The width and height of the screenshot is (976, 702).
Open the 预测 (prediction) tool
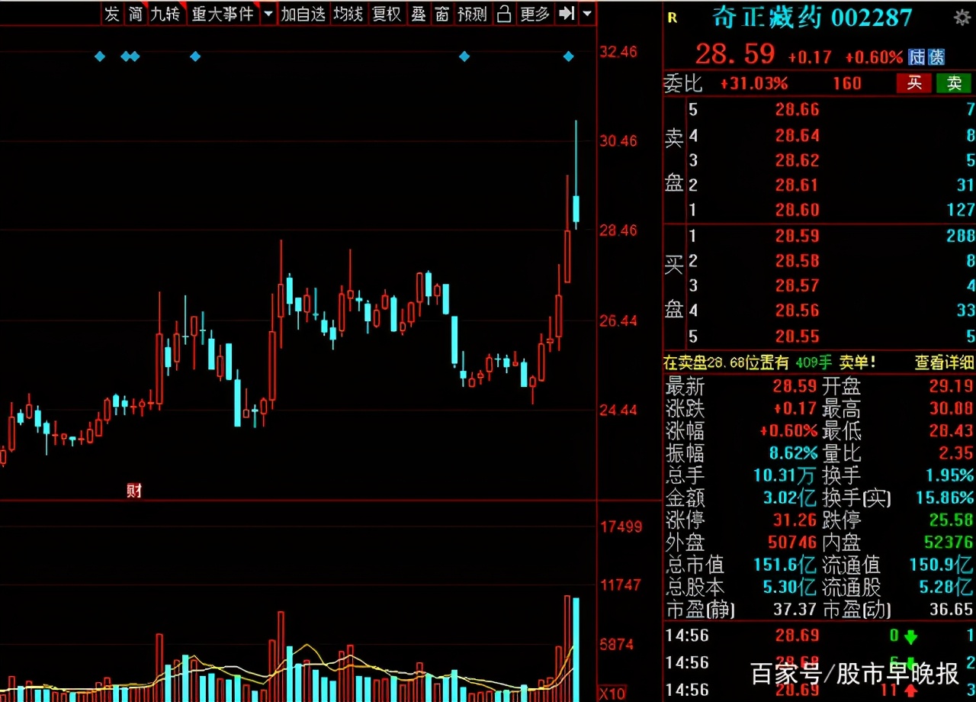473,13
